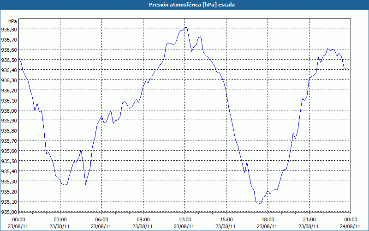
Task: Click the 935,60 y-axis label
Action: 9,151
